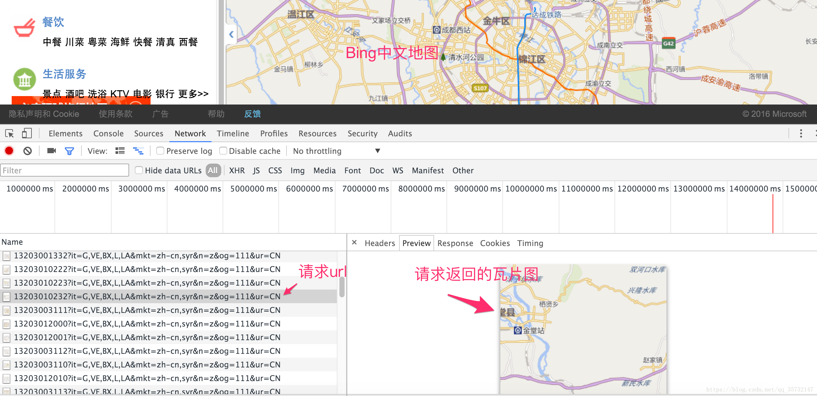Open the Timing tab of the request

coord(530,243)
